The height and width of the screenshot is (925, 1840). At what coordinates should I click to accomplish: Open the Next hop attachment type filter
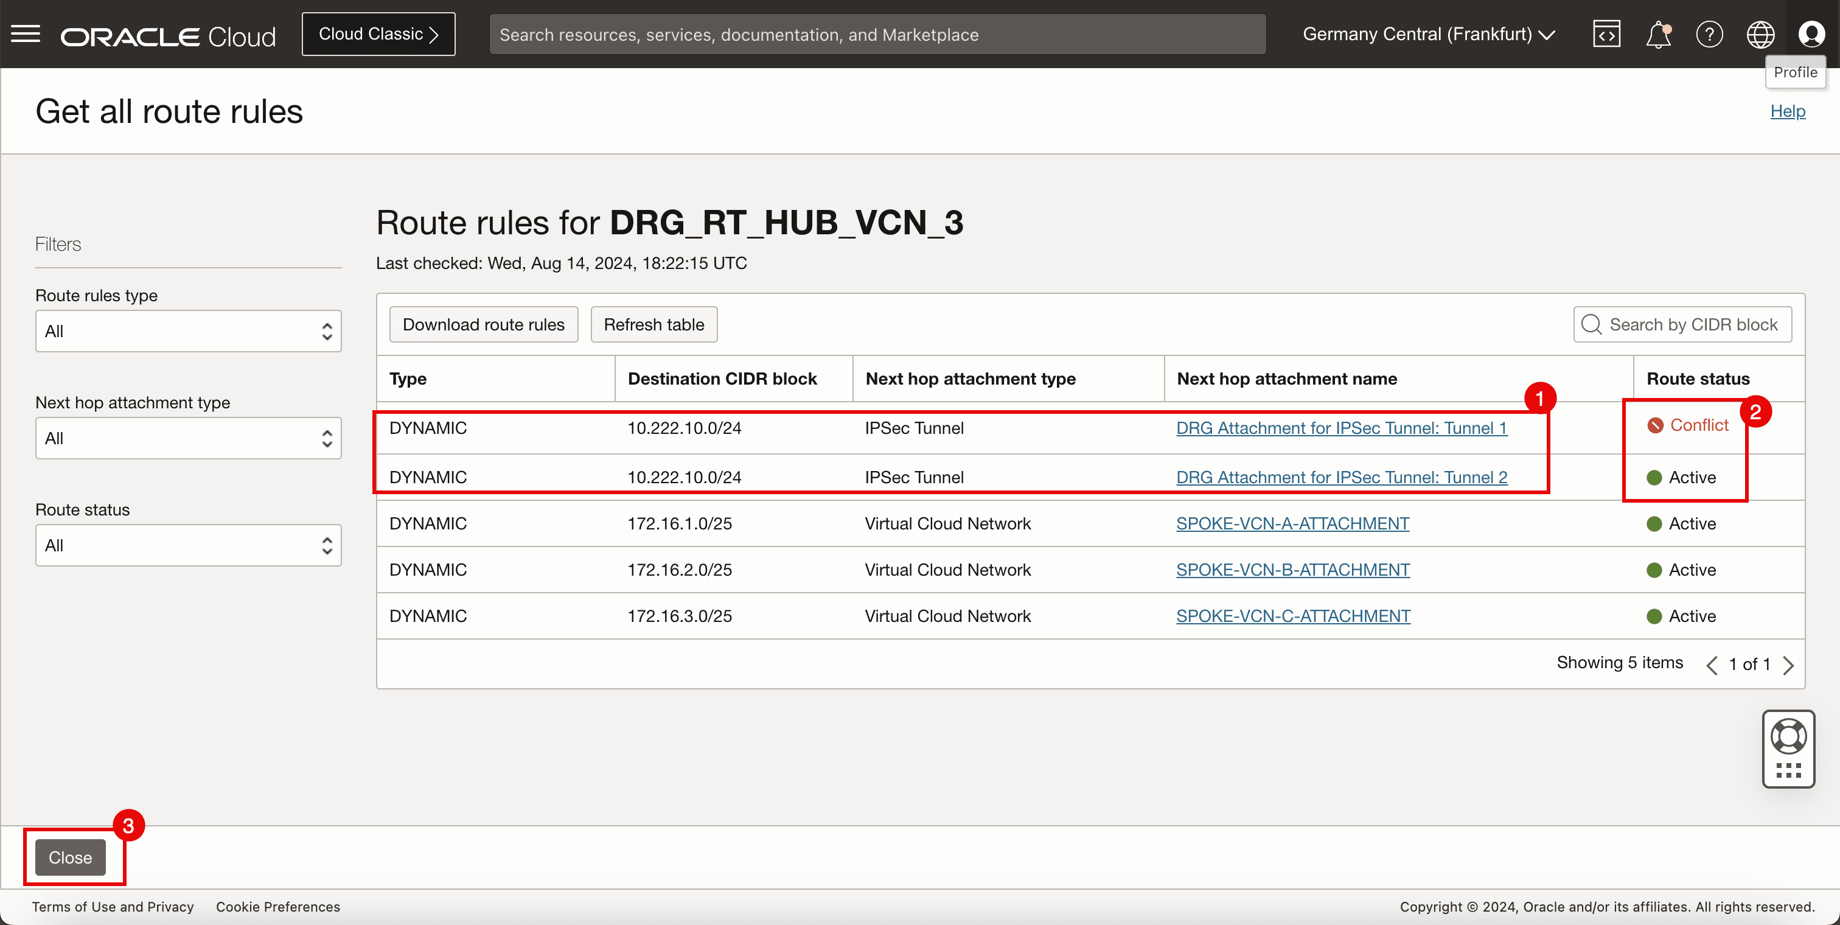(189, 438)
